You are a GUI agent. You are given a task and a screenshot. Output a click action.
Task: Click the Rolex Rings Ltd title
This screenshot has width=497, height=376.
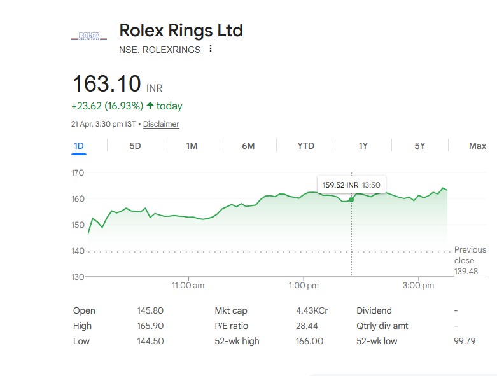tap(181, 30)
